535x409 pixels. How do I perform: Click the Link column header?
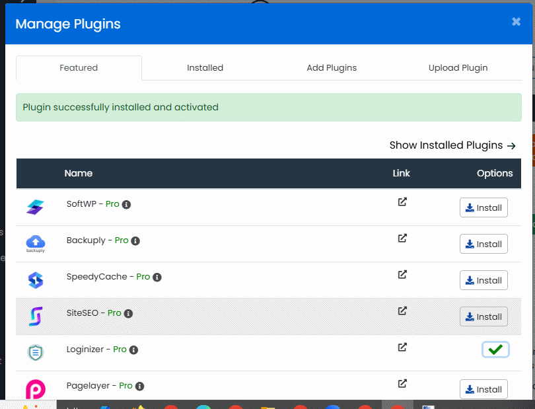(402, 173)
